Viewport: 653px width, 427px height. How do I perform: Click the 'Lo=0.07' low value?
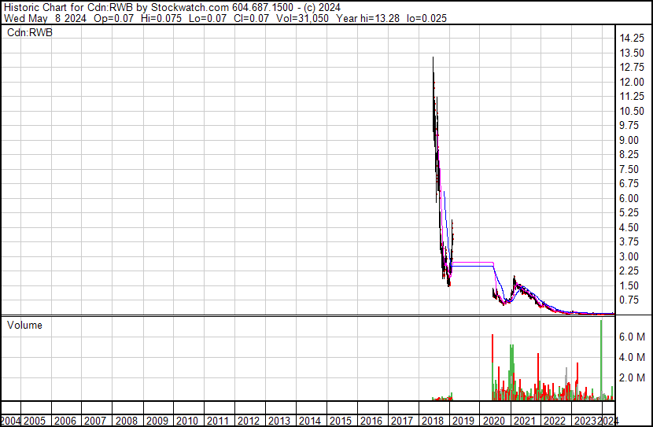(208, 18)
